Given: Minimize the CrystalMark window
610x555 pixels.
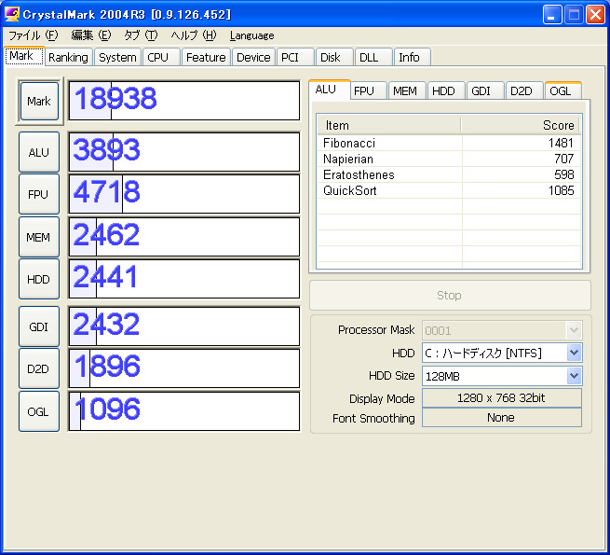Looking at the screenshot, I should (552, 15).
